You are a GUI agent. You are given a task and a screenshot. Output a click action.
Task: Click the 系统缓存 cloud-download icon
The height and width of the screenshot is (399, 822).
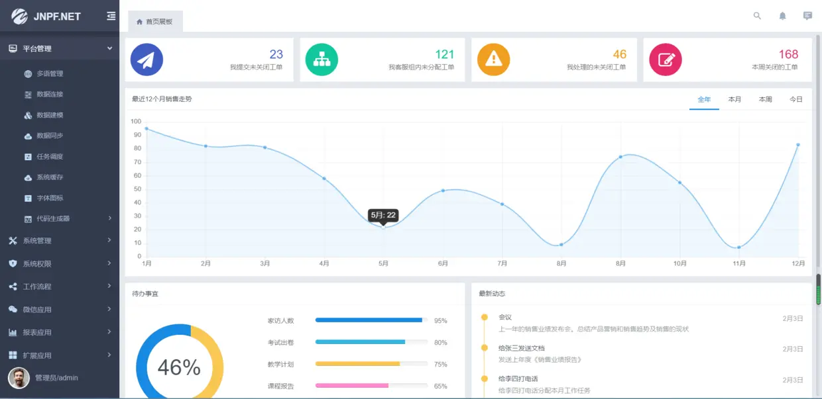coord(28,177)
